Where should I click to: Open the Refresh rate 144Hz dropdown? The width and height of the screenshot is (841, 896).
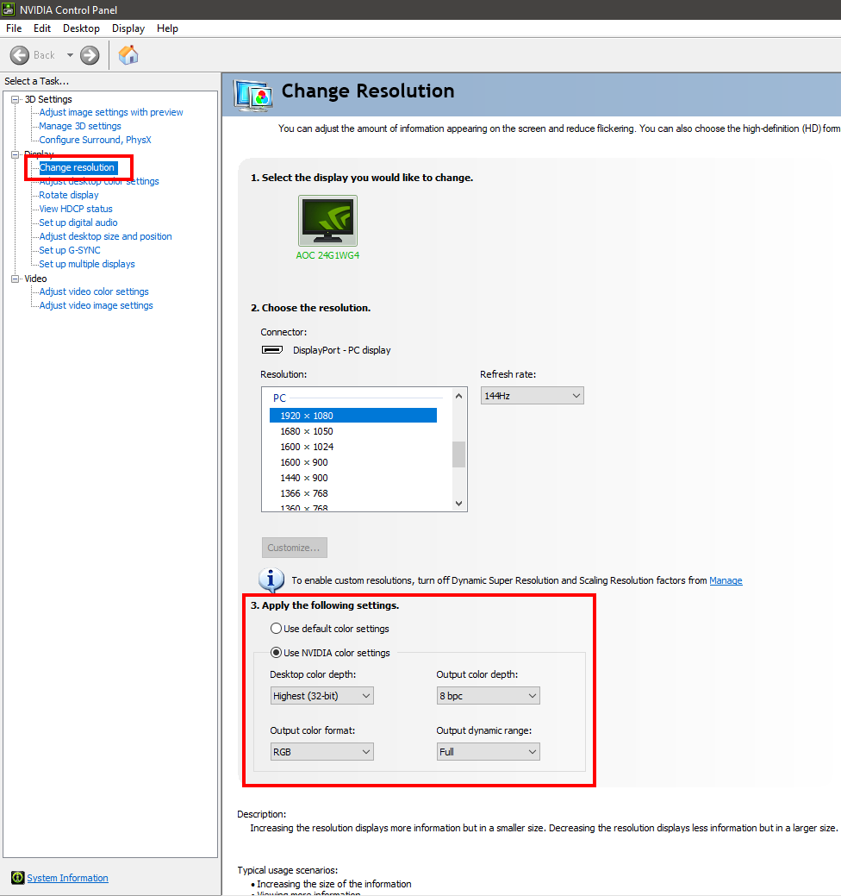(x=533, y=396)
